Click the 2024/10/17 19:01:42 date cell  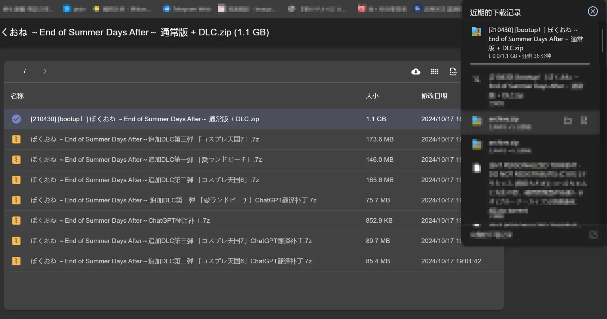(x=451, y=261)
